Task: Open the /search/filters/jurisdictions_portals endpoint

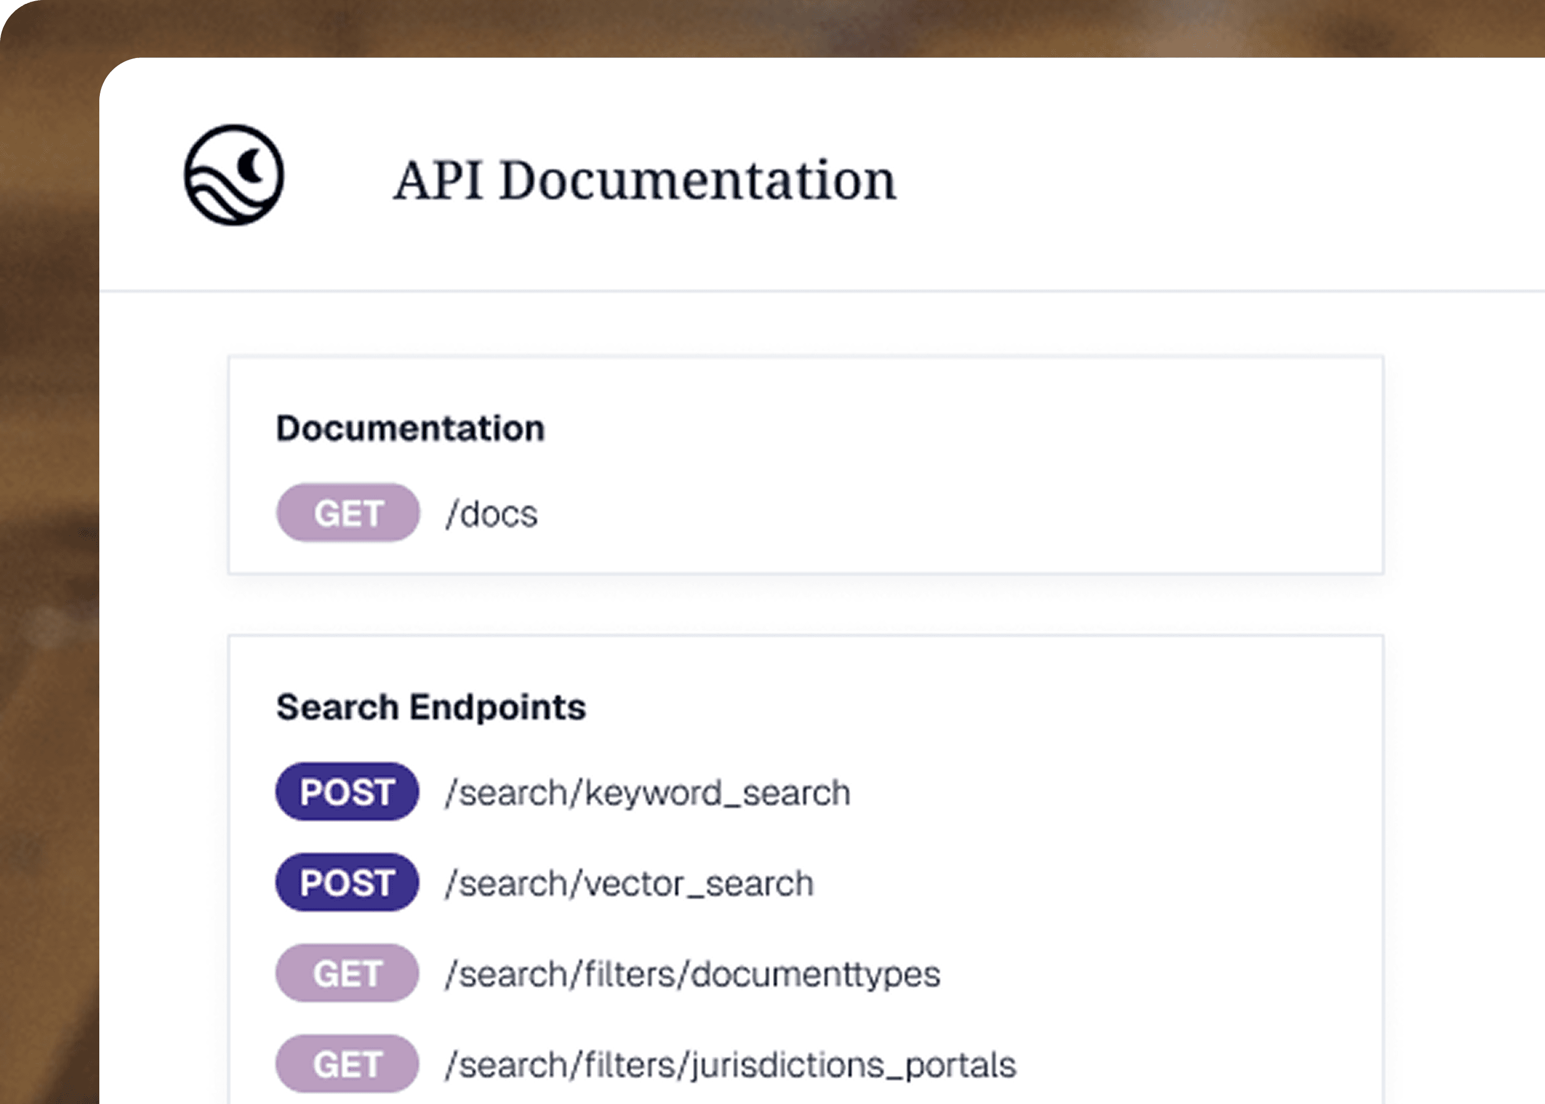Action: 731,1065
